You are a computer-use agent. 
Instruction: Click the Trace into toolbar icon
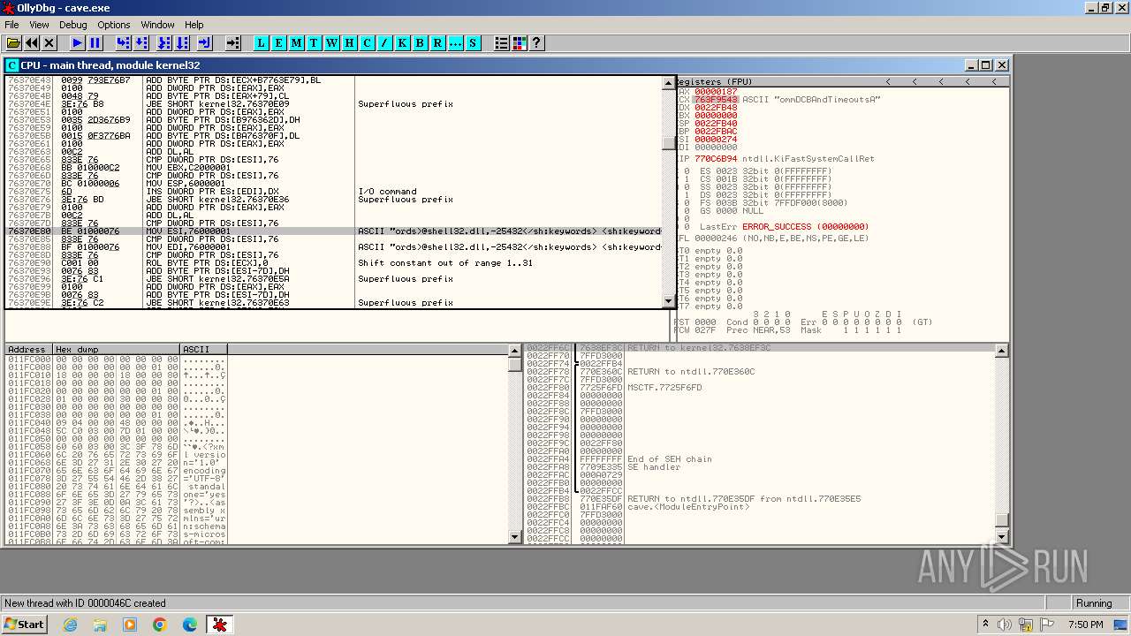164,42
